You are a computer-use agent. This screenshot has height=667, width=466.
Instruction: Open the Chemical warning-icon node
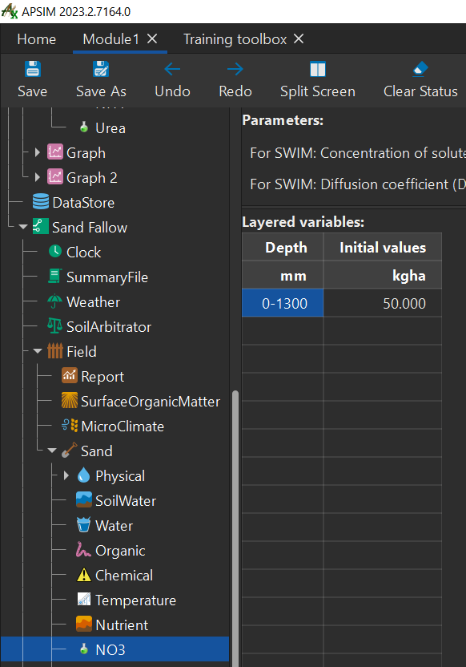tap(114, 575)
